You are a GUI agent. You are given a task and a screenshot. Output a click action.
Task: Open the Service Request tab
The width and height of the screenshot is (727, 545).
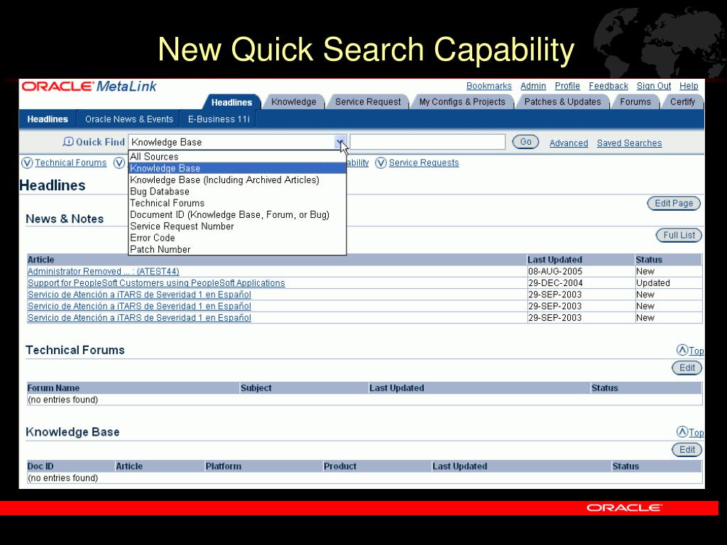click(x=368, y=102)
